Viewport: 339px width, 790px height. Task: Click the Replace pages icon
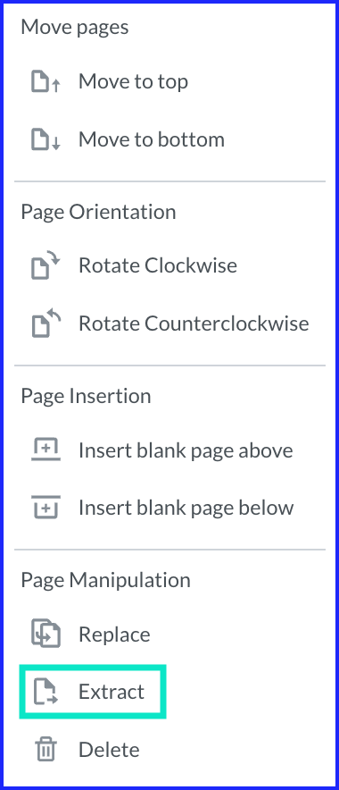coord(45,634)
